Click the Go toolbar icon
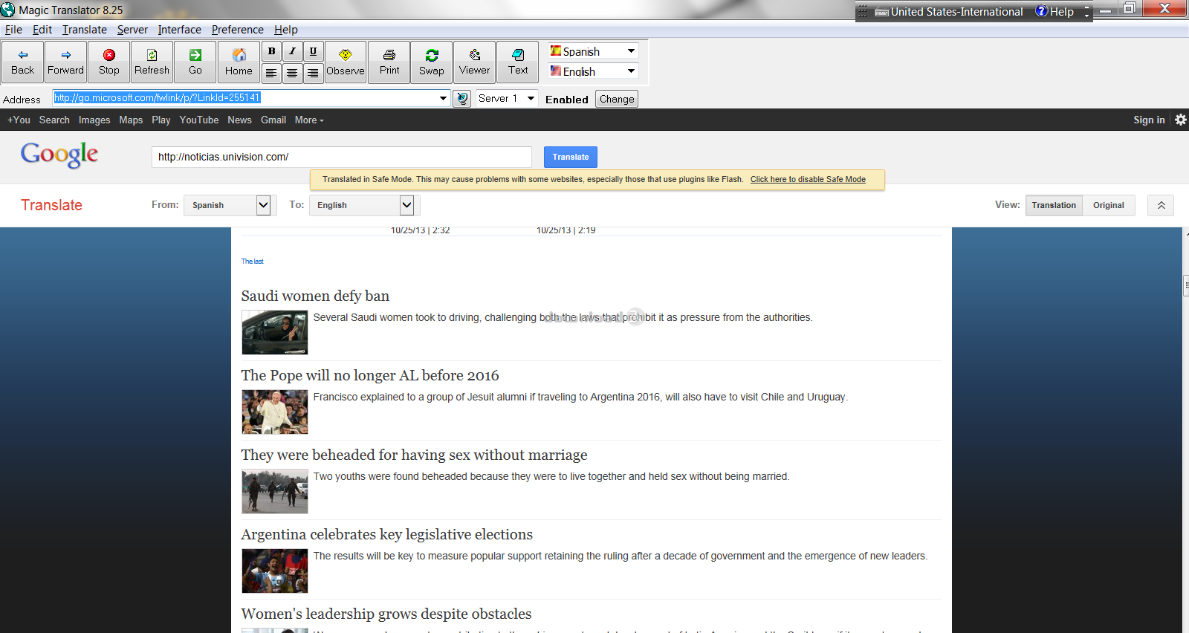 [195, 62]
